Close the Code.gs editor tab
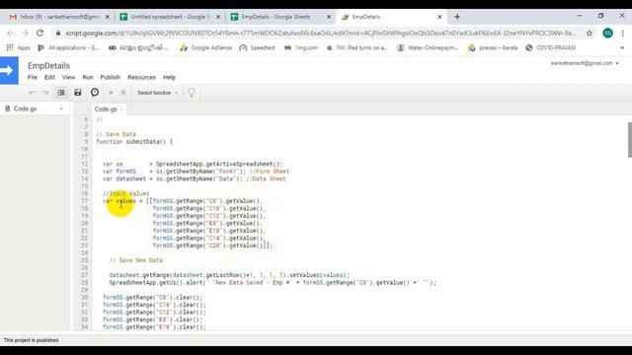This screenshot has width=632, height=355. (121, 109)
